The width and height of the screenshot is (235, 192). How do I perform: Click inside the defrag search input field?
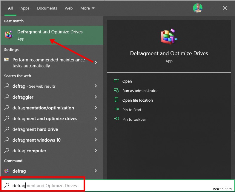coord(118,185)
